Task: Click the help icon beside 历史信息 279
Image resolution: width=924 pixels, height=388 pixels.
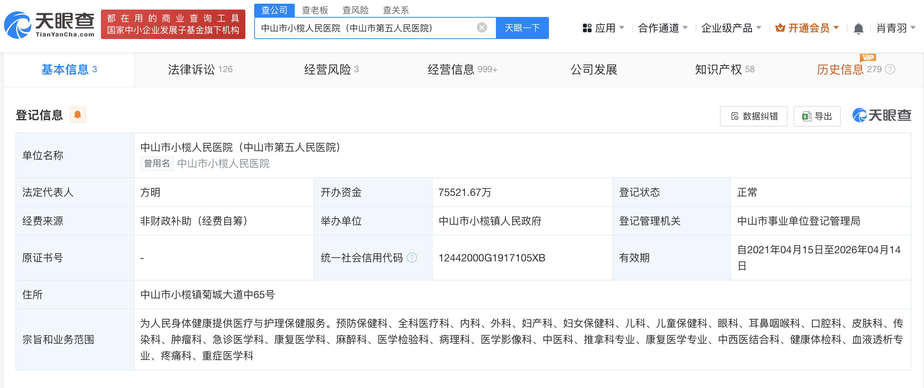Action: pos(890,69)
